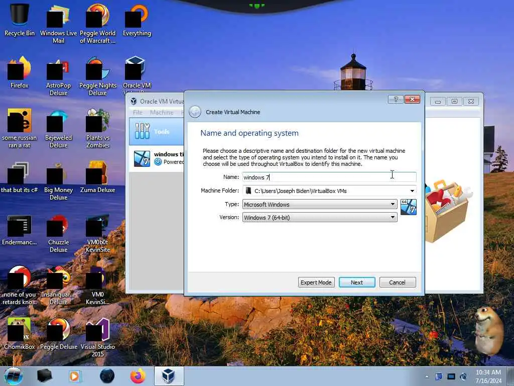Open Chuzzle Deluxe desktop shortcut
The image size is (514, 386).
[58, 233]
